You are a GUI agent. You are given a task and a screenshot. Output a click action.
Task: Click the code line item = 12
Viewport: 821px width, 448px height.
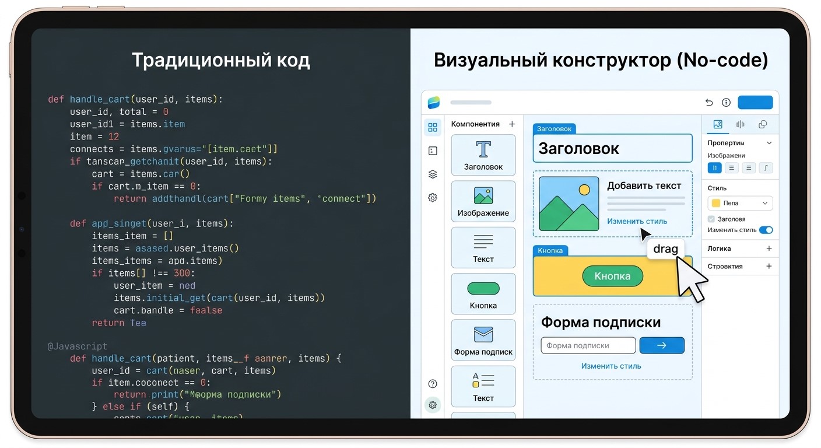click(94, 136)
